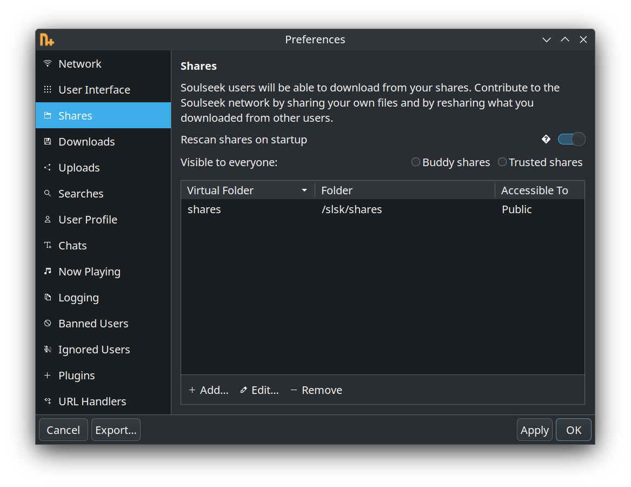Screen dimensions: 631x487
Task: Open the Logging preferences page
Action: (103, 297)
